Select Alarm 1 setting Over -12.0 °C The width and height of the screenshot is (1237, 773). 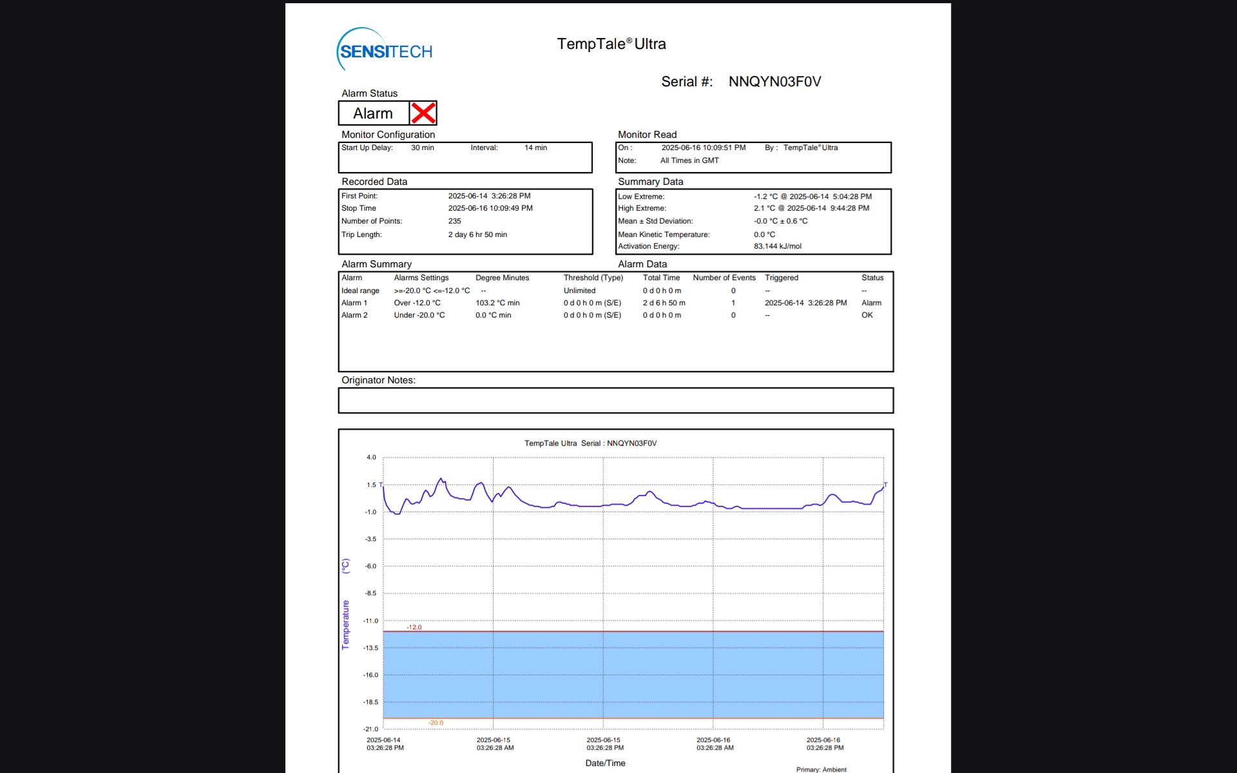tap(417, 303)
